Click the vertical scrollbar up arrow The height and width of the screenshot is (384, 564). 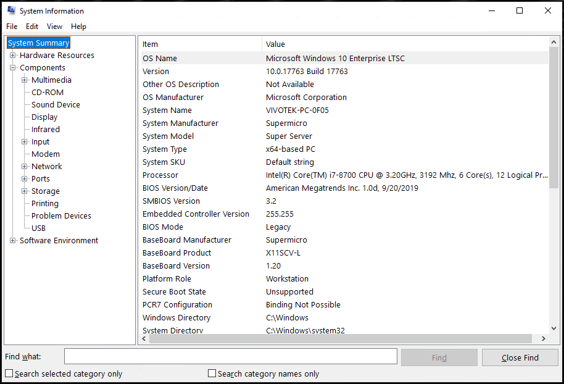click(x=554, y=42)
